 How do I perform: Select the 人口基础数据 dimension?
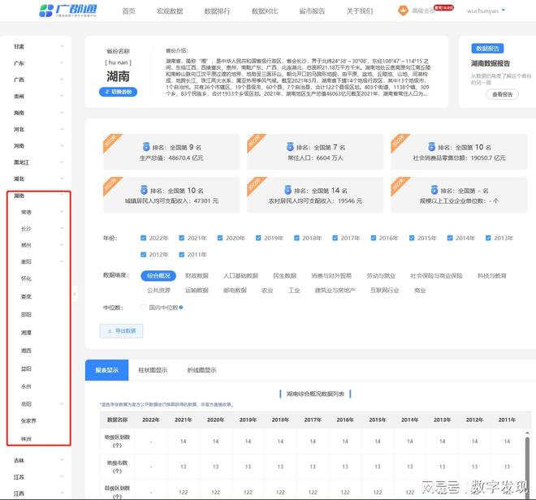240,275
